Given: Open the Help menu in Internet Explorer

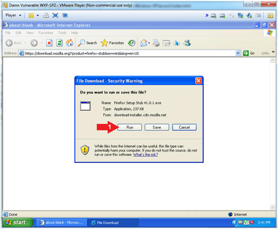Looking at the screenshot, I should point(75,33).
